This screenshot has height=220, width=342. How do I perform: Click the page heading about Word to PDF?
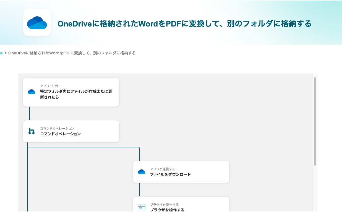[184, 24]
